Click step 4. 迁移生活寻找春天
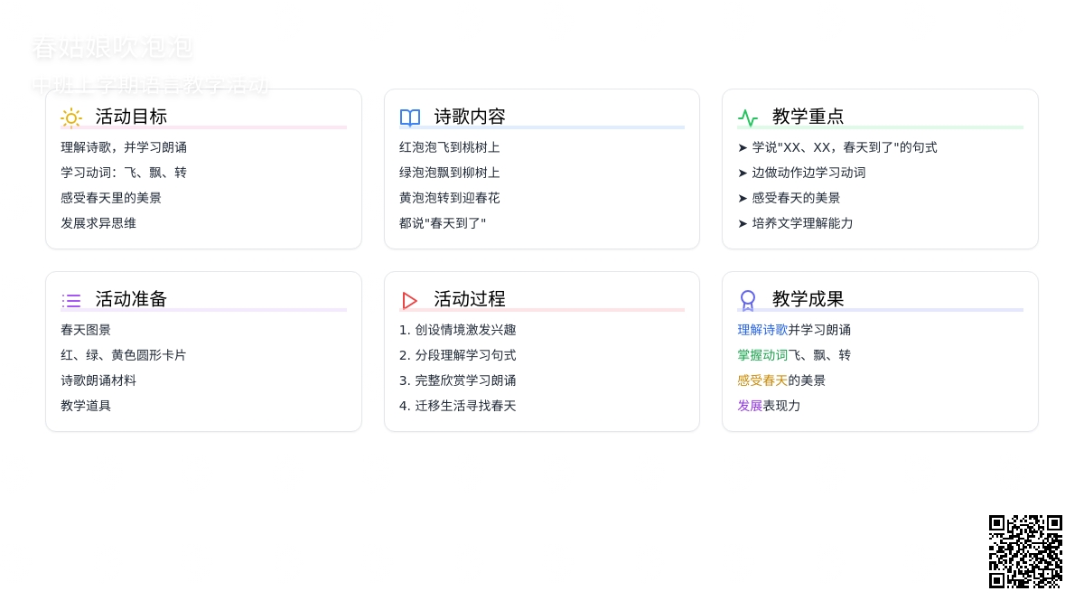 [x=458, y=406]
